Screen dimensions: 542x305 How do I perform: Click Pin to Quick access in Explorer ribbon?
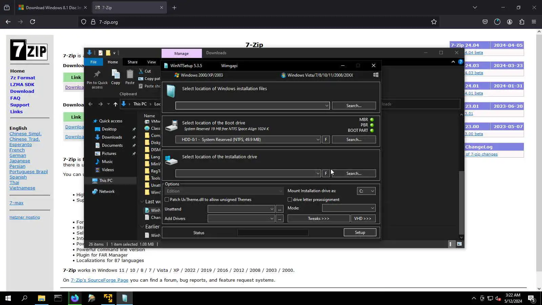coord(97,79)
